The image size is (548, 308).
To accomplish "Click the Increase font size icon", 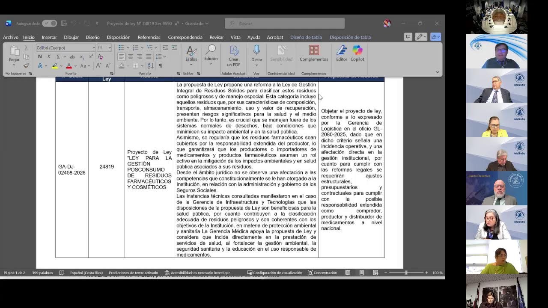I will point(98,66).
